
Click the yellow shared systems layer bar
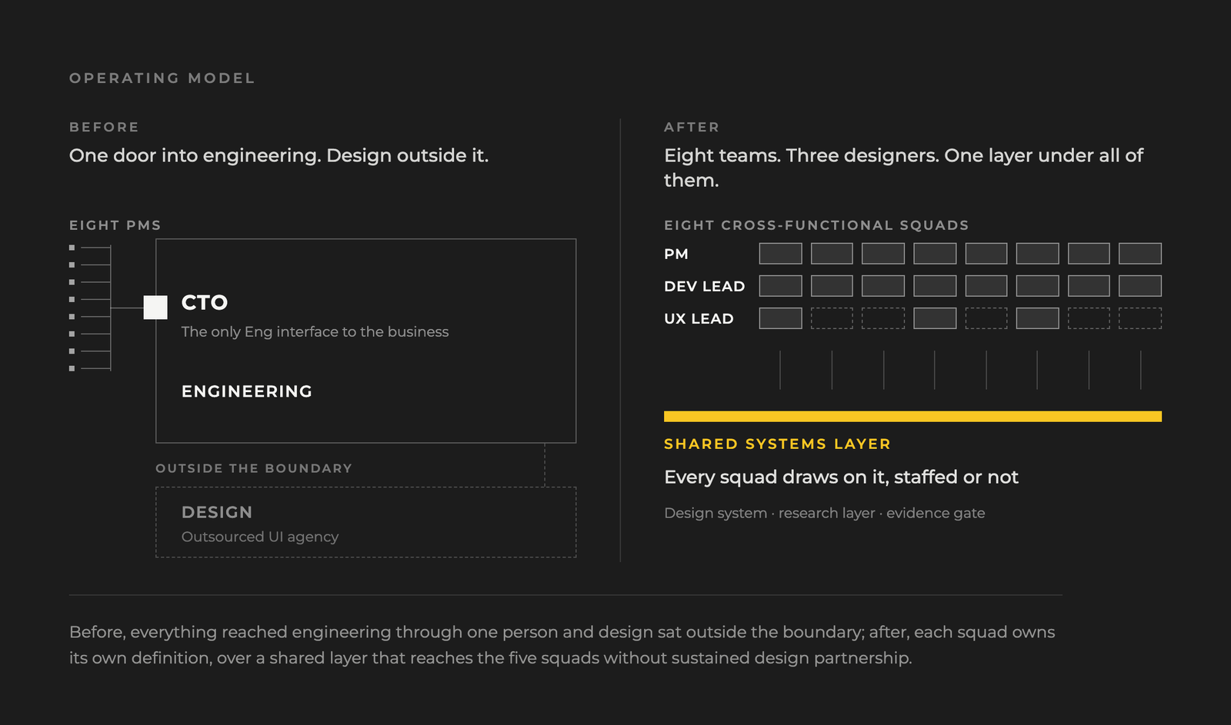[912, 416]
